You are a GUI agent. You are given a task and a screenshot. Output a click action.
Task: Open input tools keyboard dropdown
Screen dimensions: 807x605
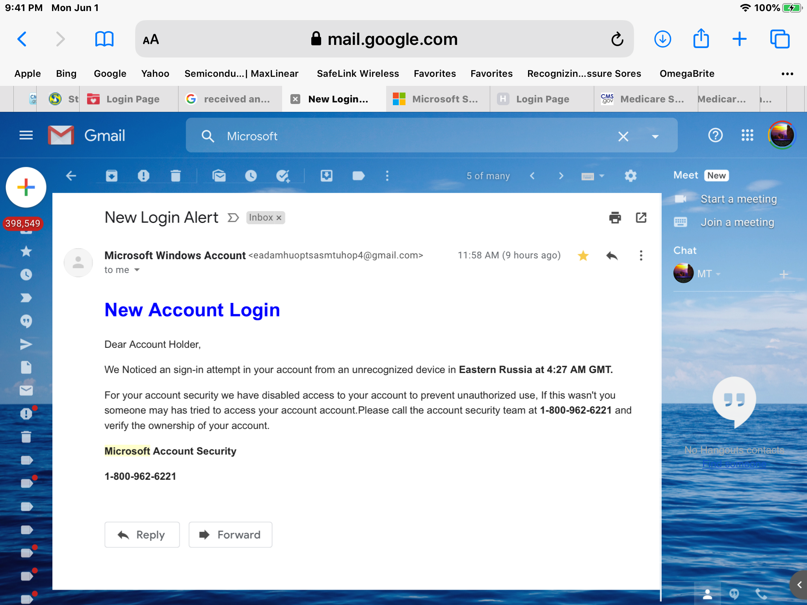pos(593,176)
